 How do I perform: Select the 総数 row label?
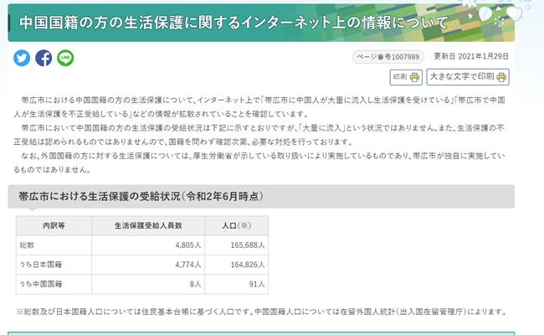click(28, 245)
